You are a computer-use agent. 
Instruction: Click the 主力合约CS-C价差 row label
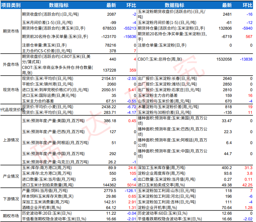[47, 51]
